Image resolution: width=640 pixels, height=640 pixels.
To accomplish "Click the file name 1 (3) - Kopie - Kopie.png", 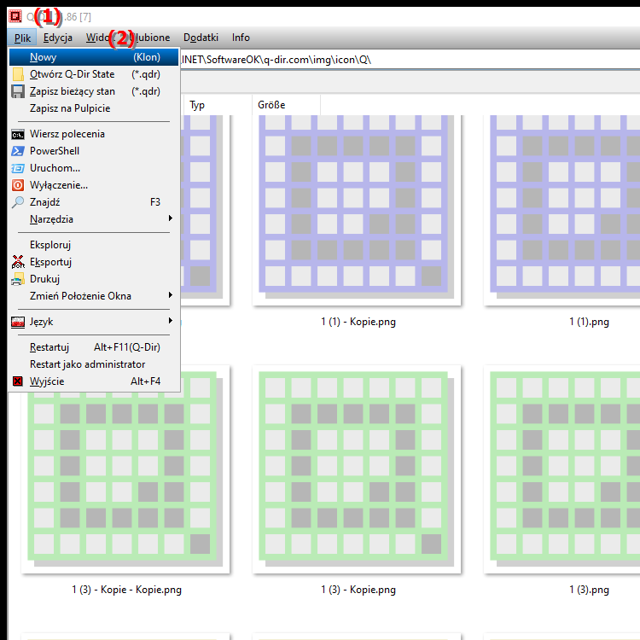I will click(x=126, y=590).
